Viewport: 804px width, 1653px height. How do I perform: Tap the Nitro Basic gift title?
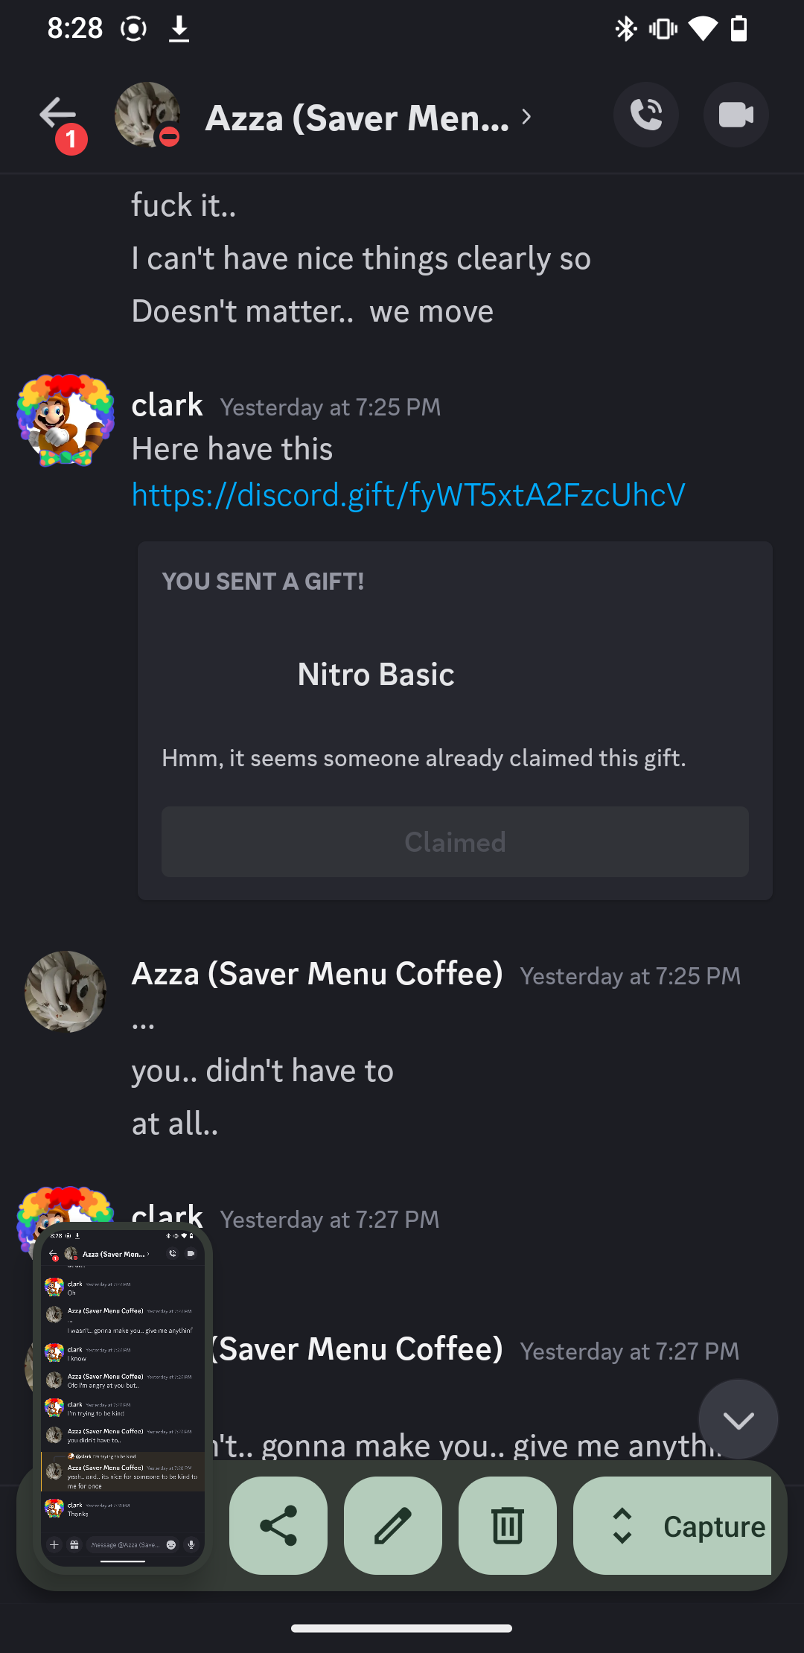pyautogui.click(x=376, y=675)
